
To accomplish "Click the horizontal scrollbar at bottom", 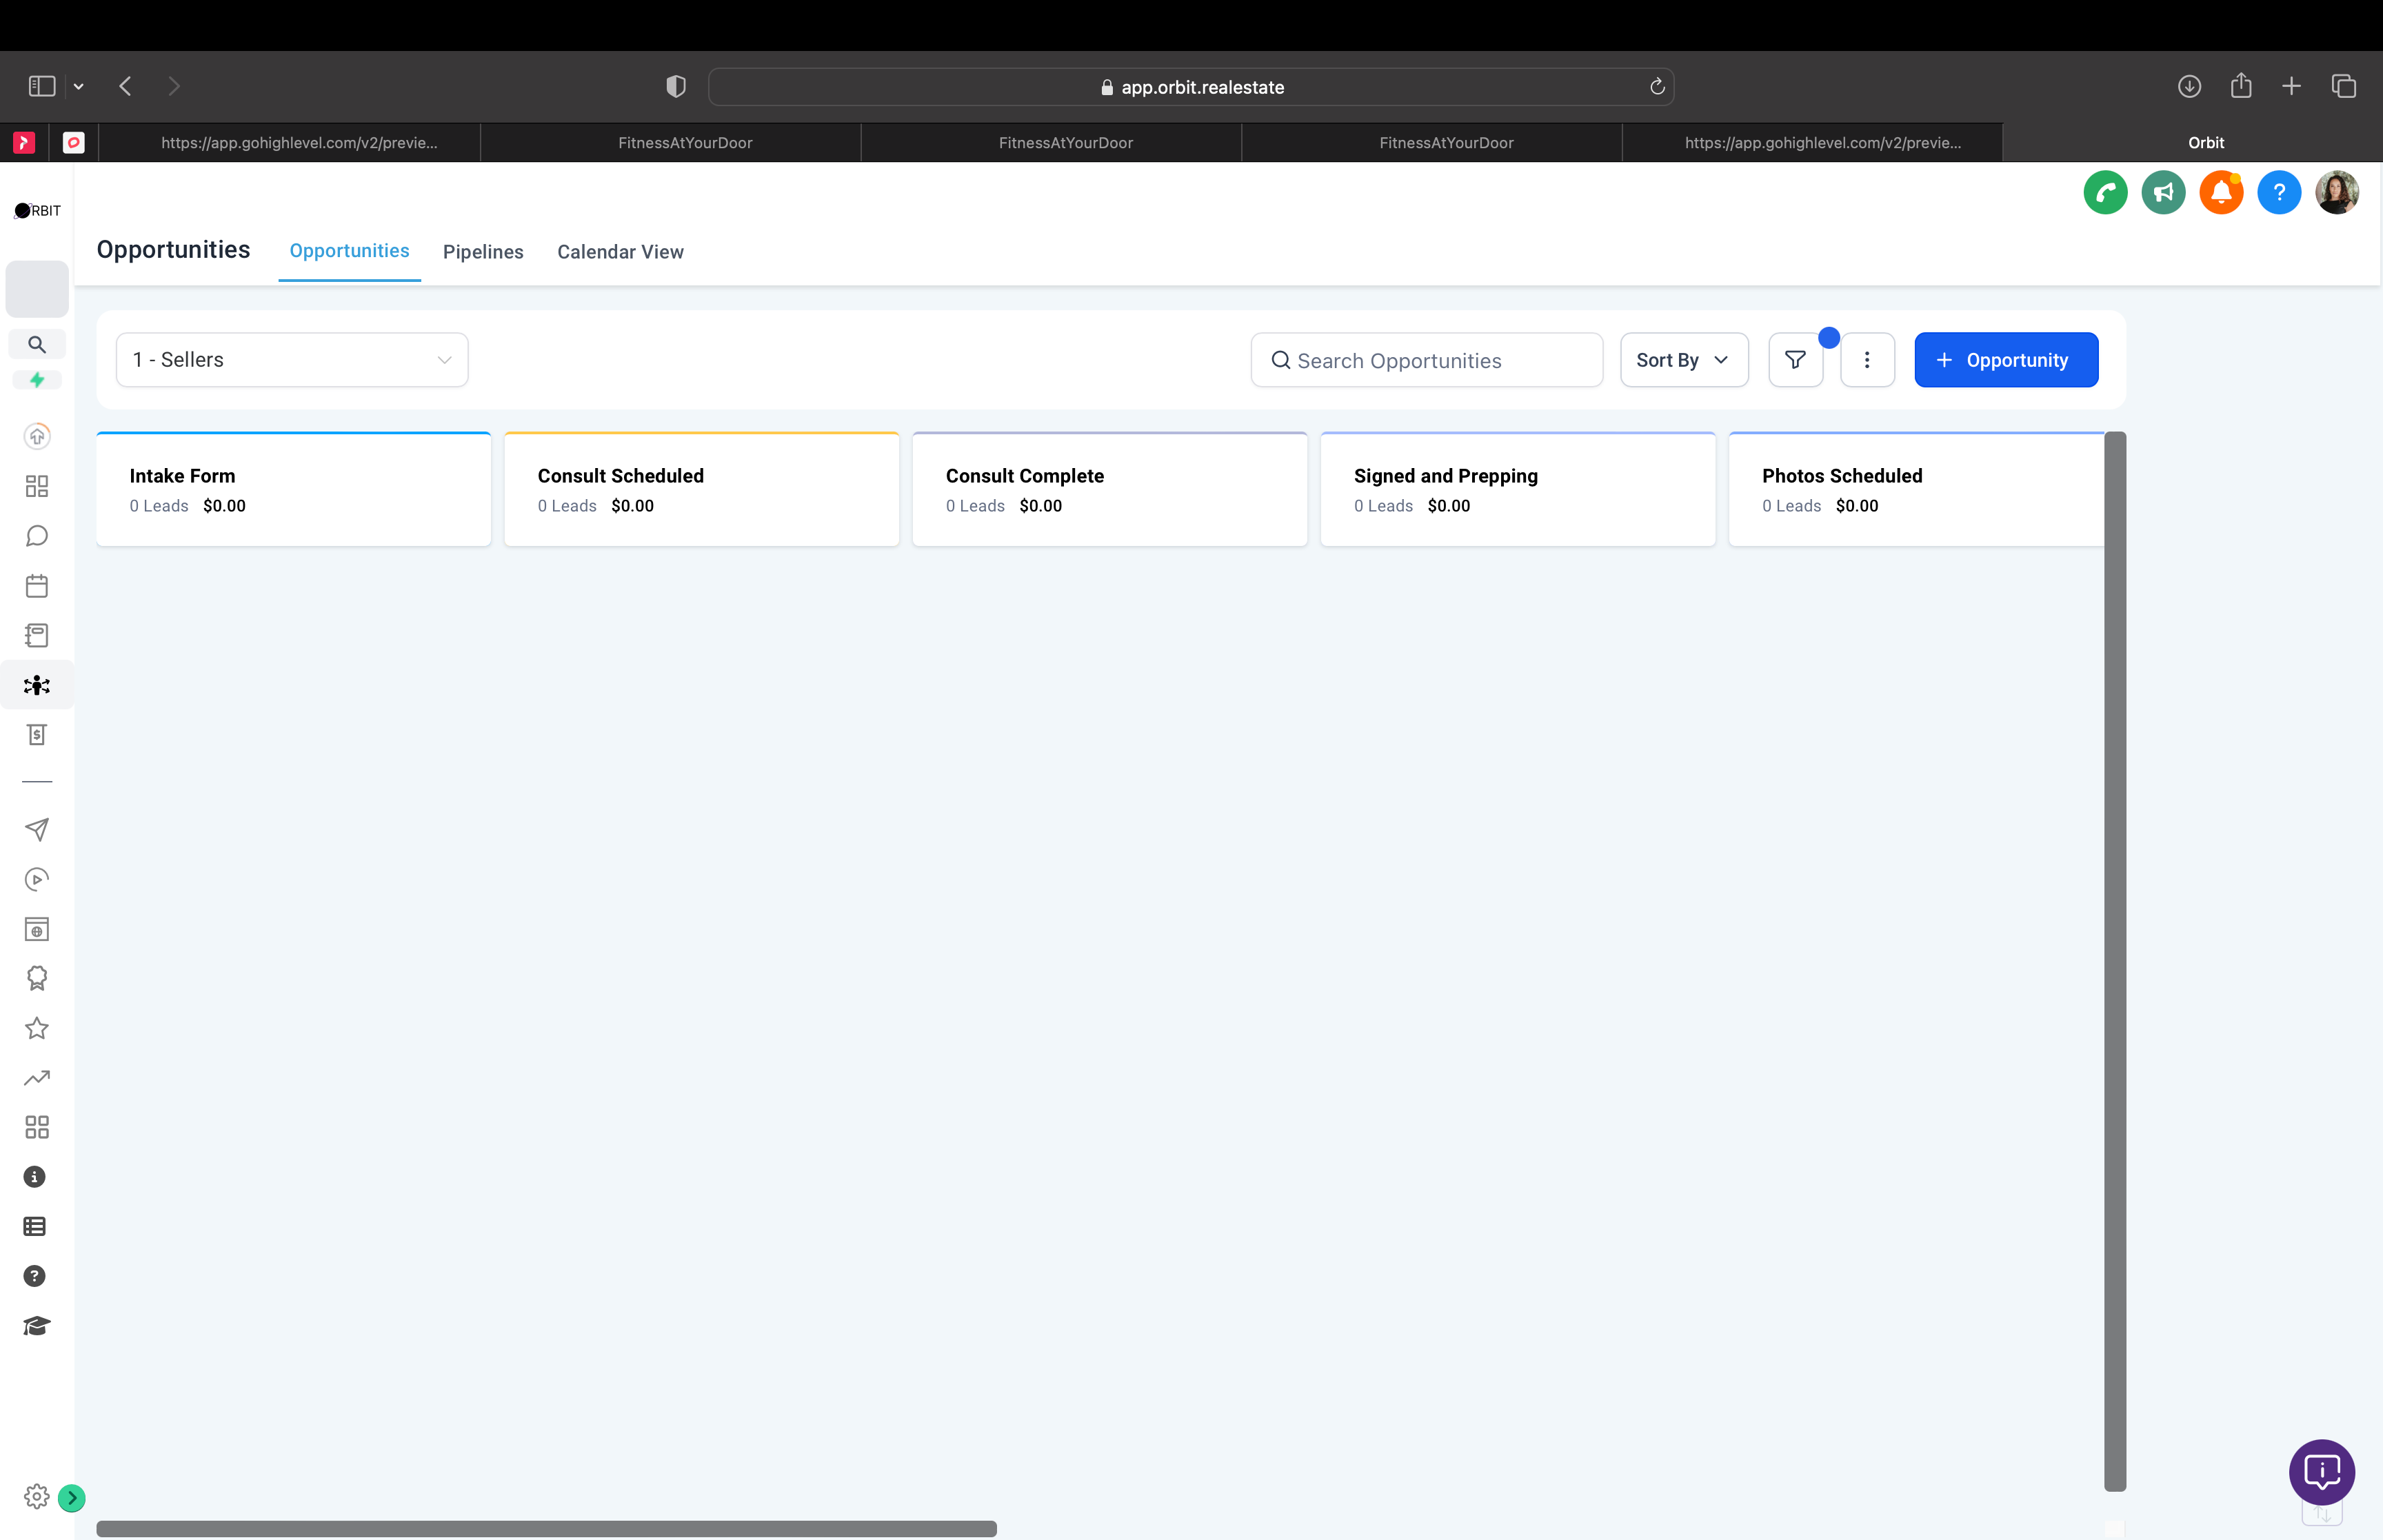I will coord(546,1528).
